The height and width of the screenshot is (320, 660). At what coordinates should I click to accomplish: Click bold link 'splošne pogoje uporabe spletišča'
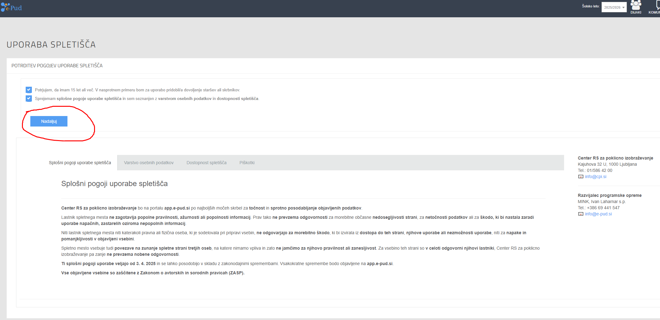[x=89, y=99]
